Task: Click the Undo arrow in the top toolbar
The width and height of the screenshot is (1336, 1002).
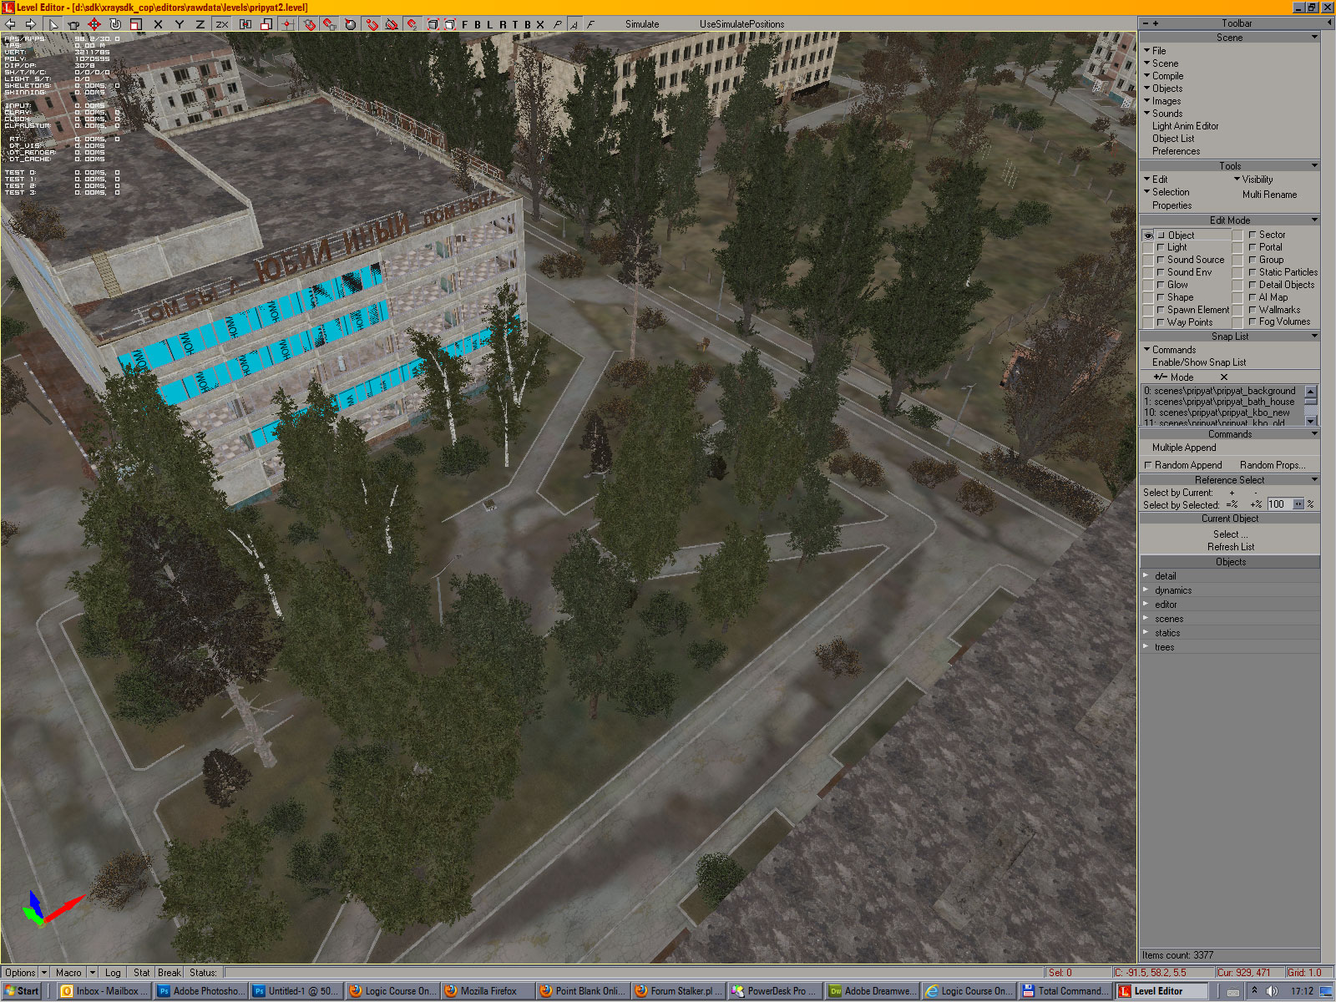Action: [11, 24]
